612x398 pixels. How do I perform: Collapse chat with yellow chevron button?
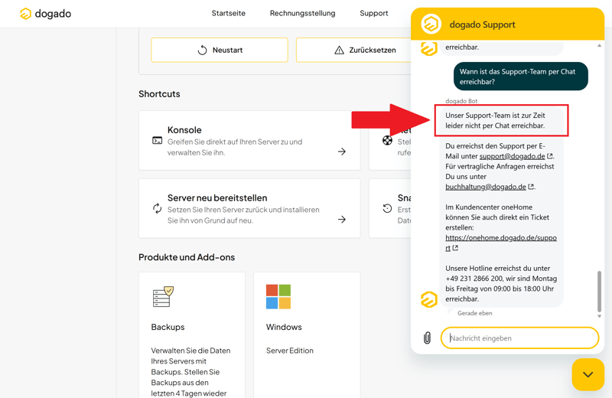click(588, 374)
